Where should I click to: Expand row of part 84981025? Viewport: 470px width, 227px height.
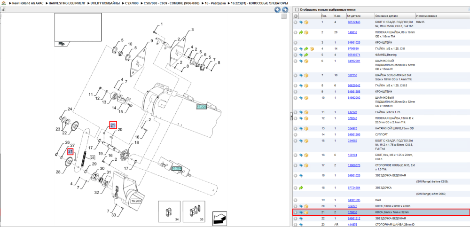tap(296, 43)
